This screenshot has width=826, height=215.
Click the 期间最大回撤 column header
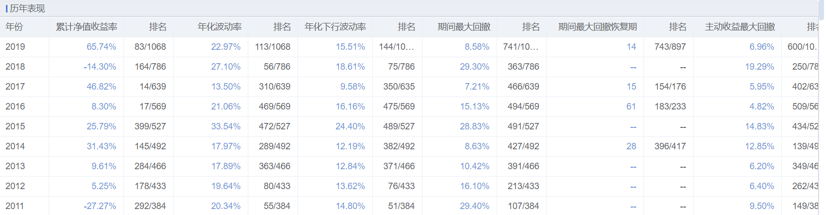464,27
